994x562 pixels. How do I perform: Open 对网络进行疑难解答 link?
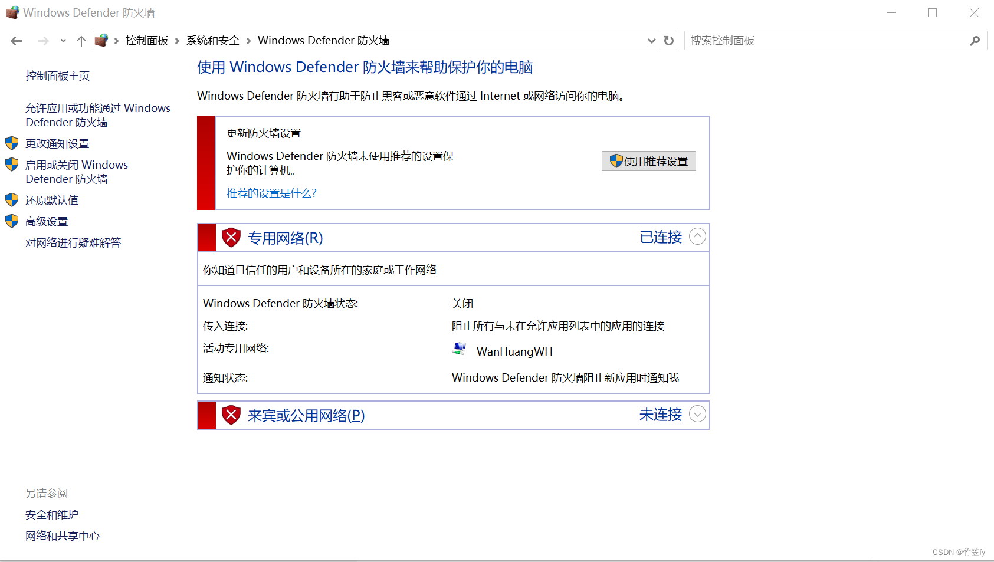pos(73,243)
